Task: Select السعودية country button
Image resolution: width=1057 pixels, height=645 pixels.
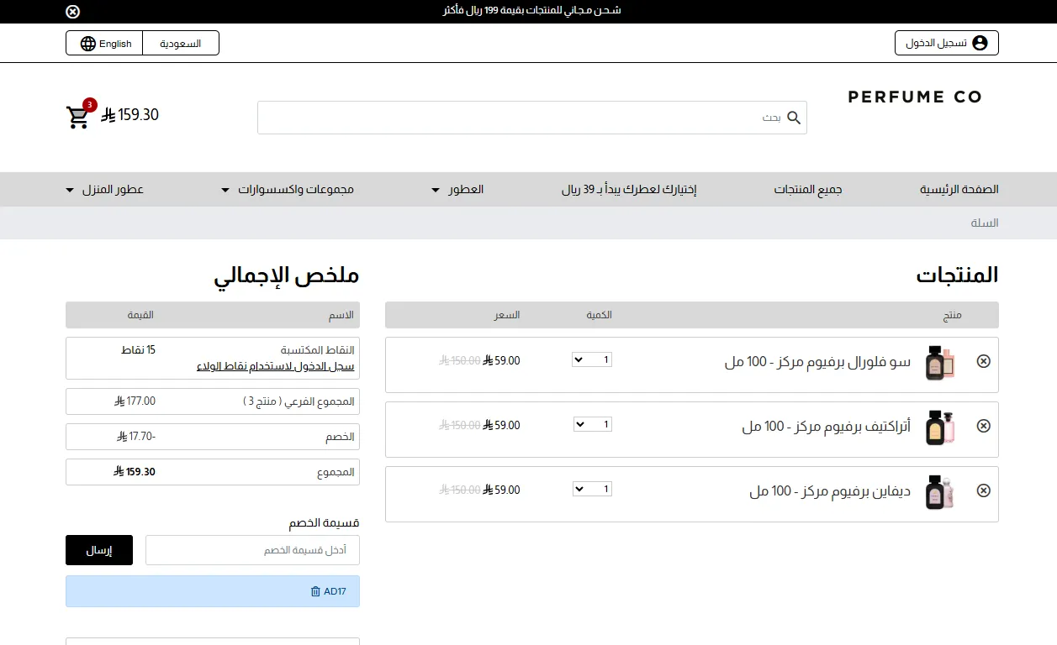Action: click(x=181, y=44)
